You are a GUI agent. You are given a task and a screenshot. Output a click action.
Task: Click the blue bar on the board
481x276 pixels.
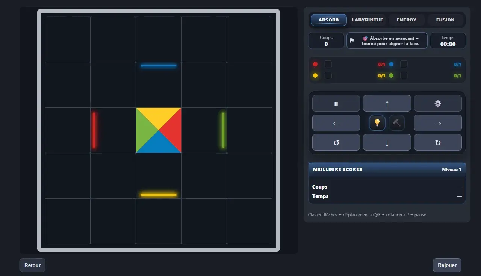(159, 66)
